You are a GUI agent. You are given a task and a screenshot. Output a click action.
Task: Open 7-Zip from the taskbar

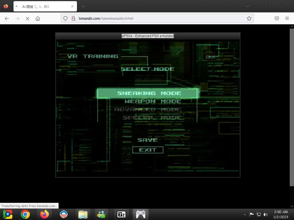pyautogui.click(x=121, y=214)
